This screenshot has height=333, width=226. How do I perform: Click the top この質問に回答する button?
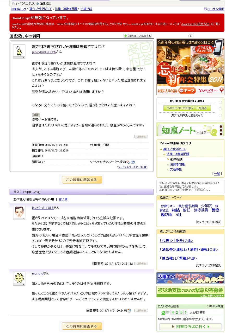(x=82, y=180)
